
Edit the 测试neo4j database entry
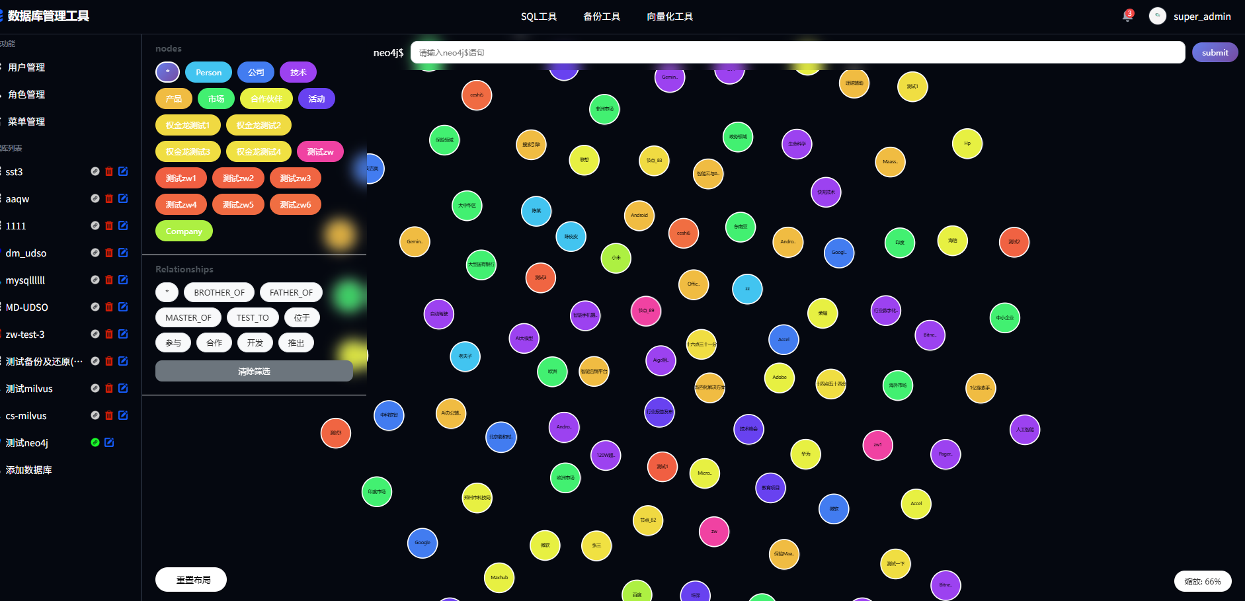[109, 442]
